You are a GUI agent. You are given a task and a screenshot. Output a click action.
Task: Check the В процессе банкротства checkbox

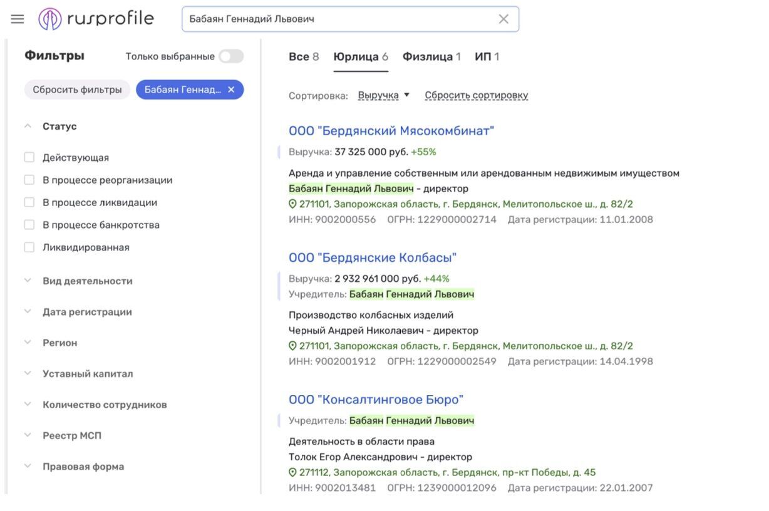click(x=29, y=225)
